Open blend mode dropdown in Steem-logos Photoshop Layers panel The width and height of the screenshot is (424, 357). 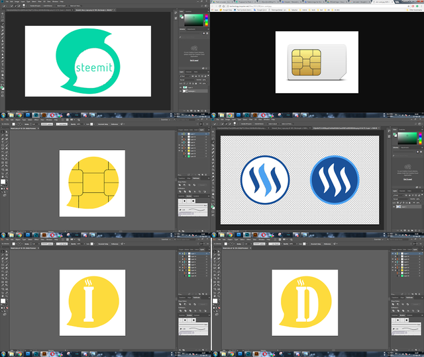point(400,199)
